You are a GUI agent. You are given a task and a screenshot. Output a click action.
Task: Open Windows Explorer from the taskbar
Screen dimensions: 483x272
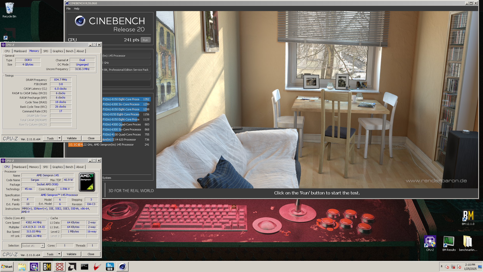coord(22,267)
